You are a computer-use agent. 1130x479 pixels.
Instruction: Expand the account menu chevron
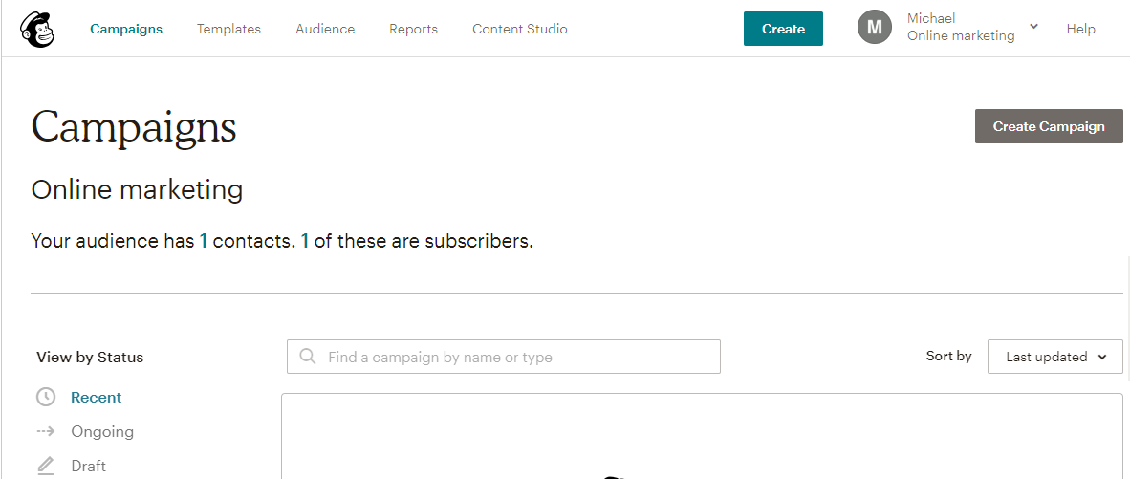(1033, 27)
